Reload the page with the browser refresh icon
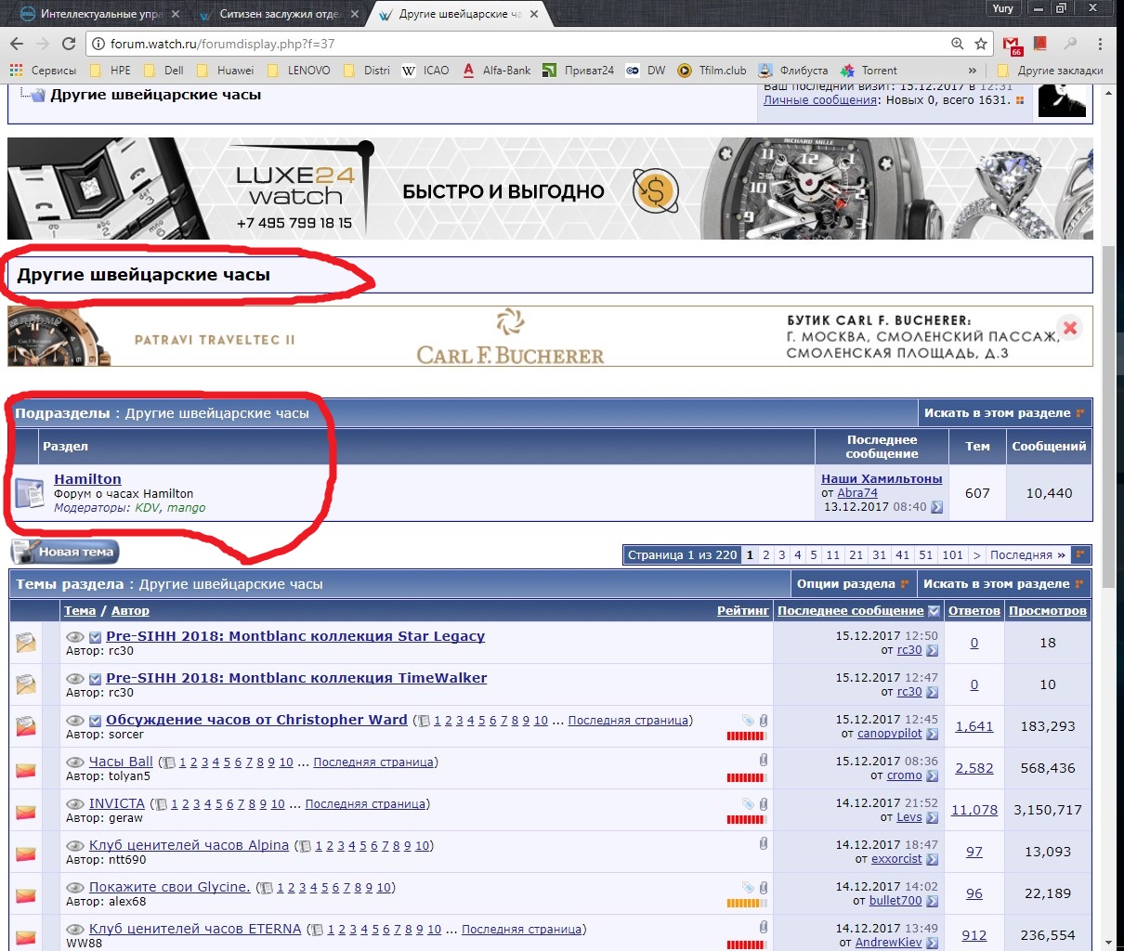The height and width of the screenshot is (951, 1124). 68,44
